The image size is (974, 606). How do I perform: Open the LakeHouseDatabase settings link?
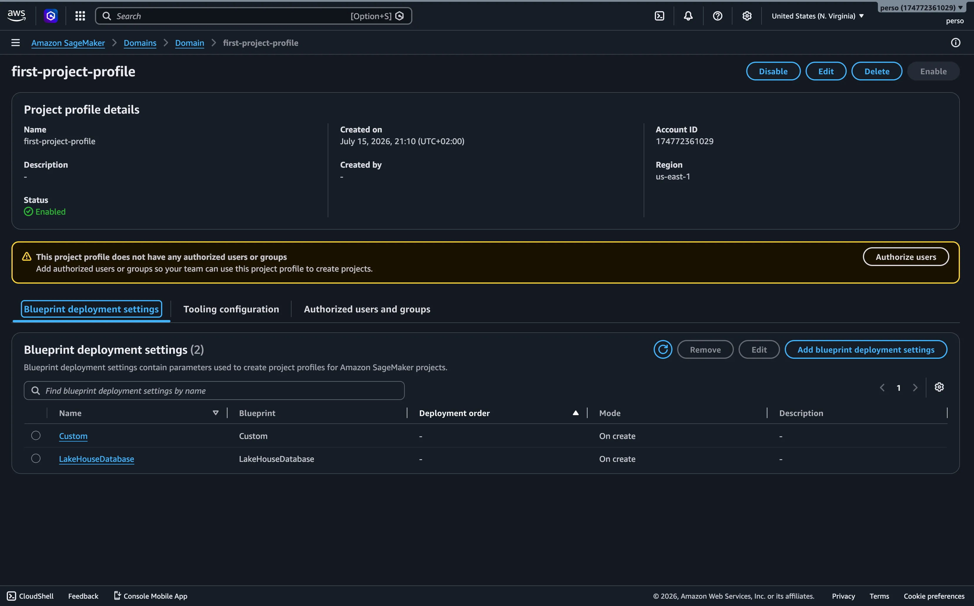point(96,459)
